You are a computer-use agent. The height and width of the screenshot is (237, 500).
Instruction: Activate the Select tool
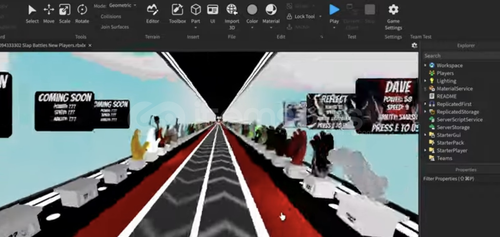[x=32, y=14]
